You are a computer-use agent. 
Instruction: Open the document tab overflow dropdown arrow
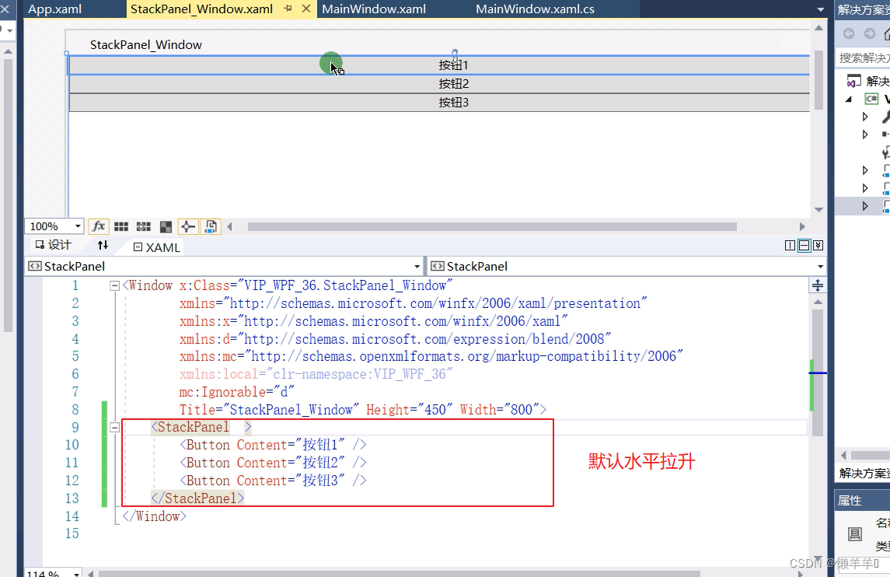tap(821, 9)
